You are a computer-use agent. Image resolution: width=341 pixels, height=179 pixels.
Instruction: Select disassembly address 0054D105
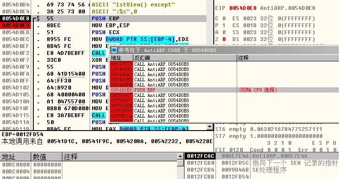[16, 95]
